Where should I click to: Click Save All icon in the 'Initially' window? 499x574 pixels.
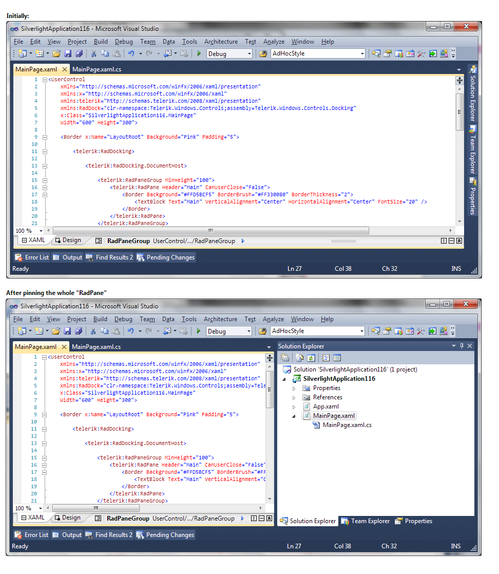(79, 54)
